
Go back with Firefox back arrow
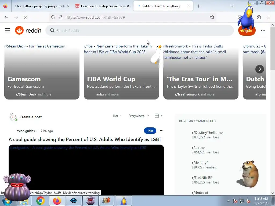click(6, 17)
